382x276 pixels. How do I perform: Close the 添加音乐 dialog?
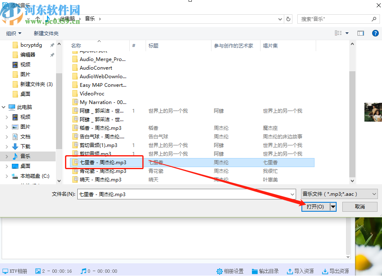pyautogui.click(x=378, y=5)
